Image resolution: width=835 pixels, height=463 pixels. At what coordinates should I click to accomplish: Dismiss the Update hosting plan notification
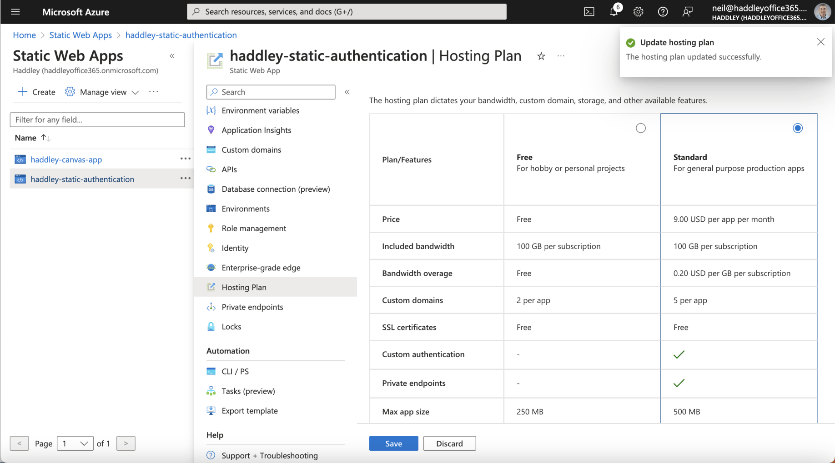point(820,42)
